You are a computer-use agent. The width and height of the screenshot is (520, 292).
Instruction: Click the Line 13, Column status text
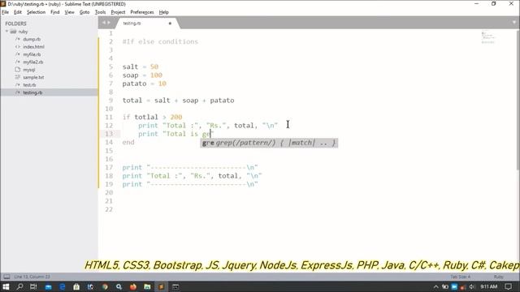tap(32, 277)
